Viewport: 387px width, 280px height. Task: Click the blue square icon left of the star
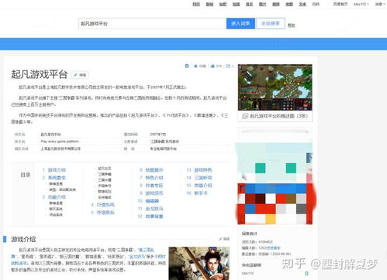point(187,67)
